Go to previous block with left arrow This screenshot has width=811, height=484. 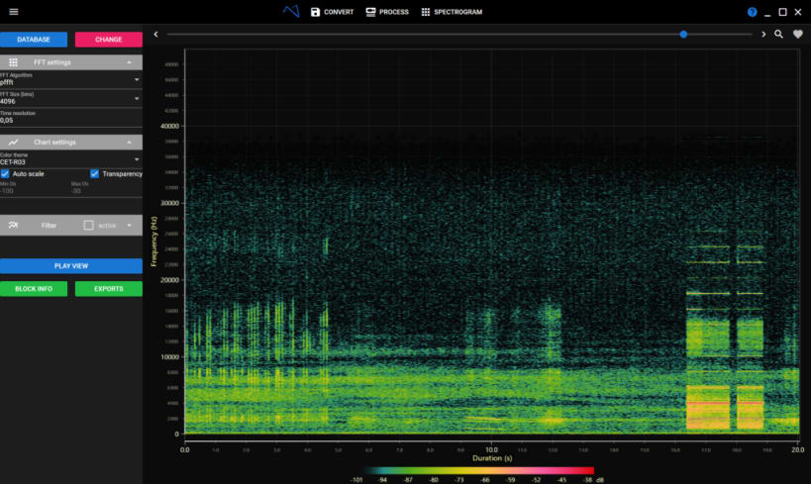tap(155, 34)
